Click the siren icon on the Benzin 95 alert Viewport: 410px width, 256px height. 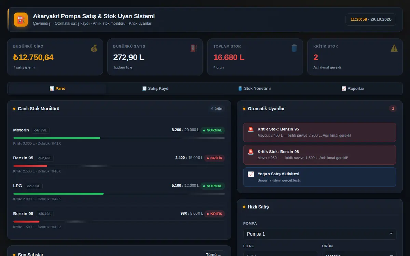(x=251, y=129)
